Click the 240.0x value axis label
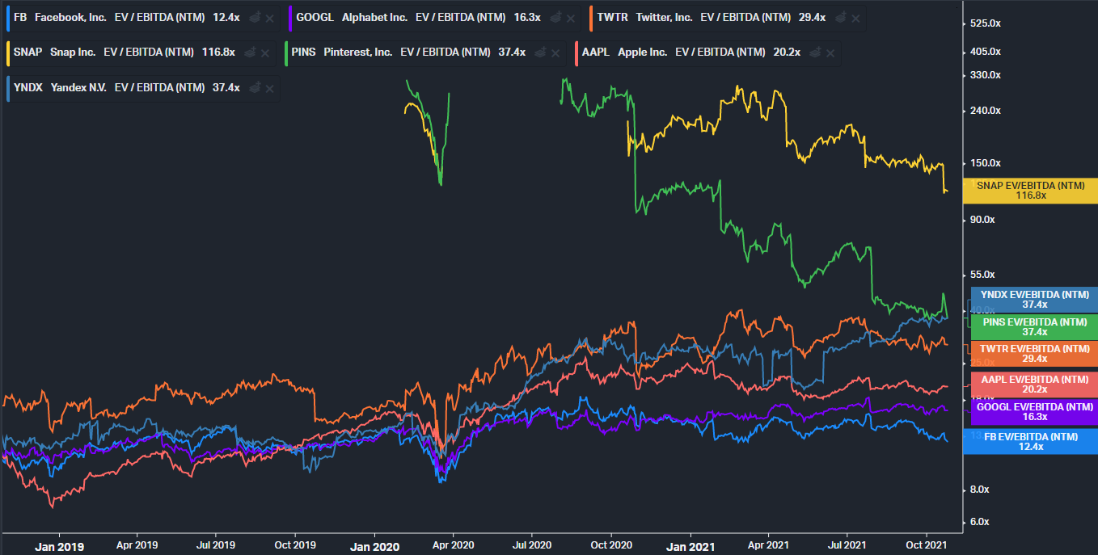 click(986, 111)
